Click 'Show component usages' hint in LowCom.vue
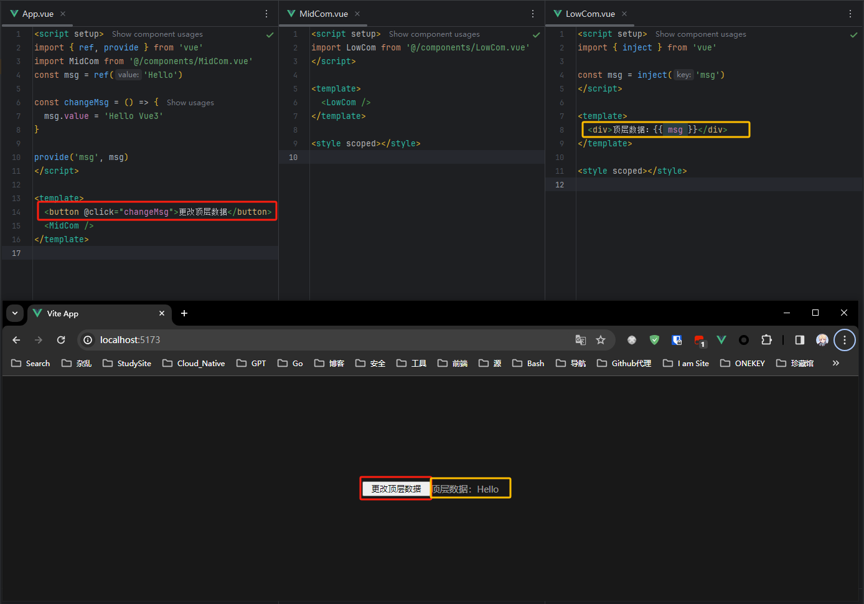864x604 pixels. [701, 34]
